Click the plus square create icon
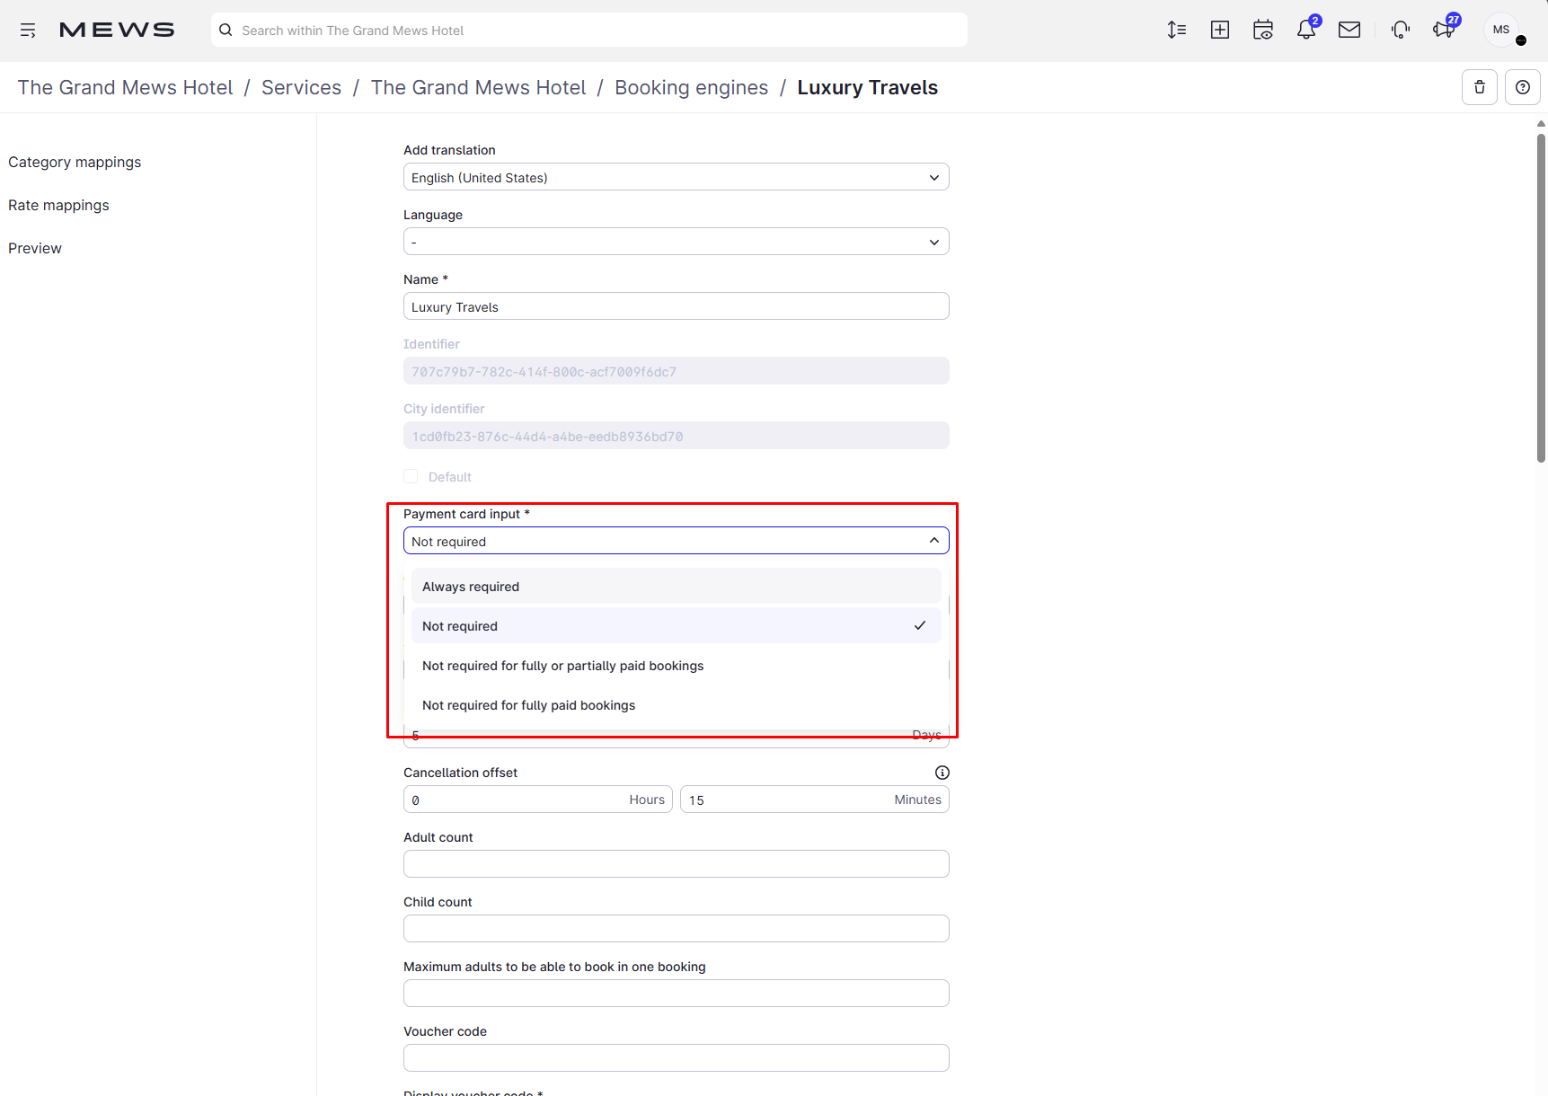The height and width of the screenshot is (1096, 1548). pyautogui.click(x=1220, y=30)
